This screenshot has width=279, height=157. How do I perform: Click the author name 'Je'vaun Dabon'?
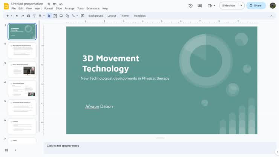[99, 106]
